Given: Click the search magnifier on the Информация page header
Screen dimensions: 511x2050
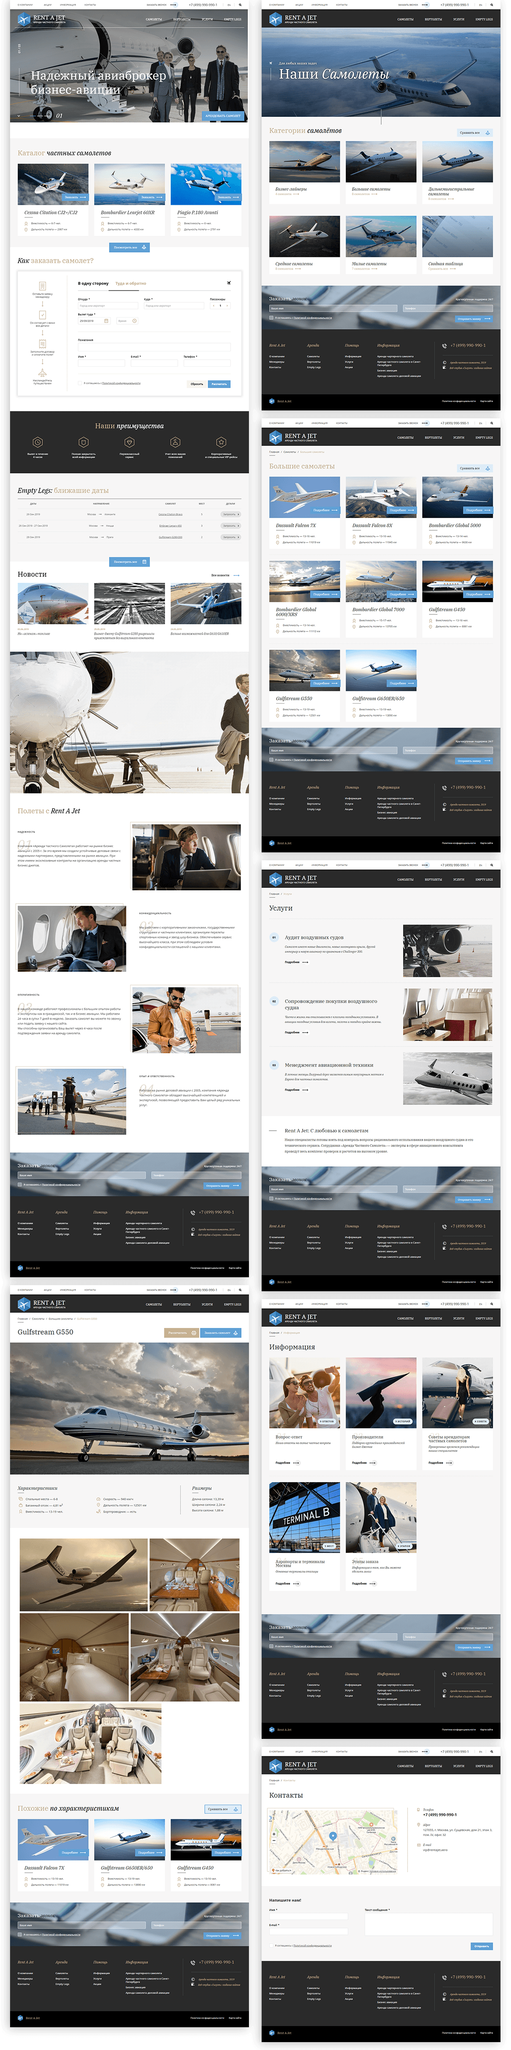Looking at the screenshot, I should (x=492, y=1304).
